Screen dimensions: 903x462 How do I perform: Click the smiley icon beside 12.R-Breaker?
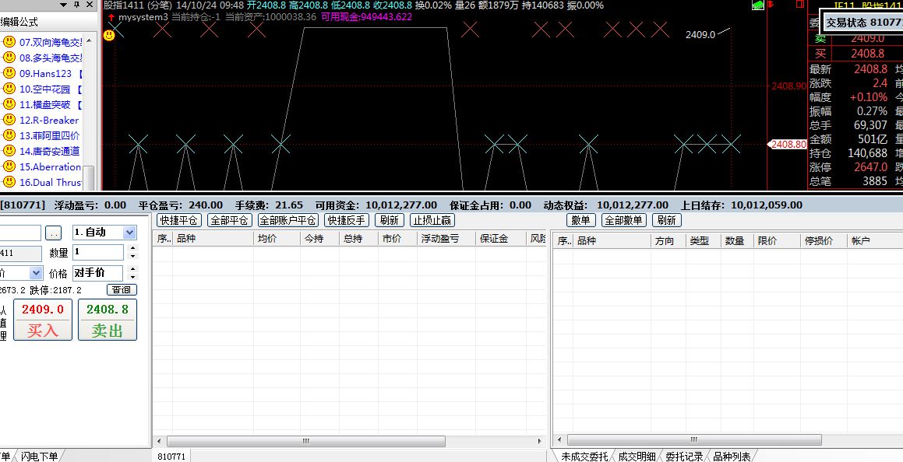pyautogui.click(x=9, y=120)
